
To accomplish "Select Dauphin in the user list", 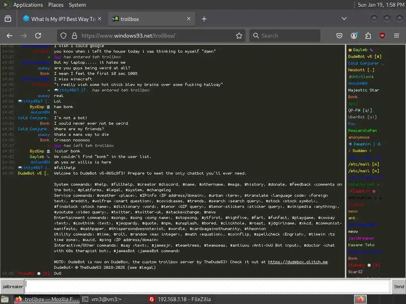I will pyautogui.click(x=365, y=144).
